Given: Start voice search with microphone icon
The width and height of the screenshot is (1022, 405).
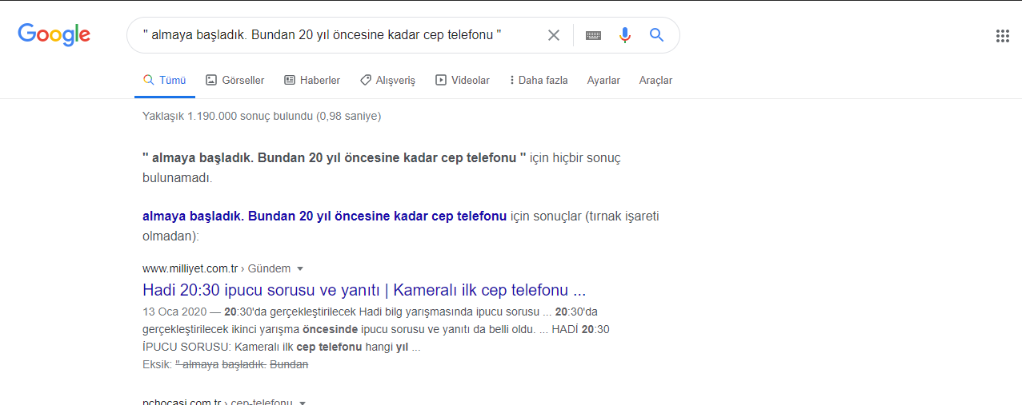Looking at the screenshot, I should [625, 35].
